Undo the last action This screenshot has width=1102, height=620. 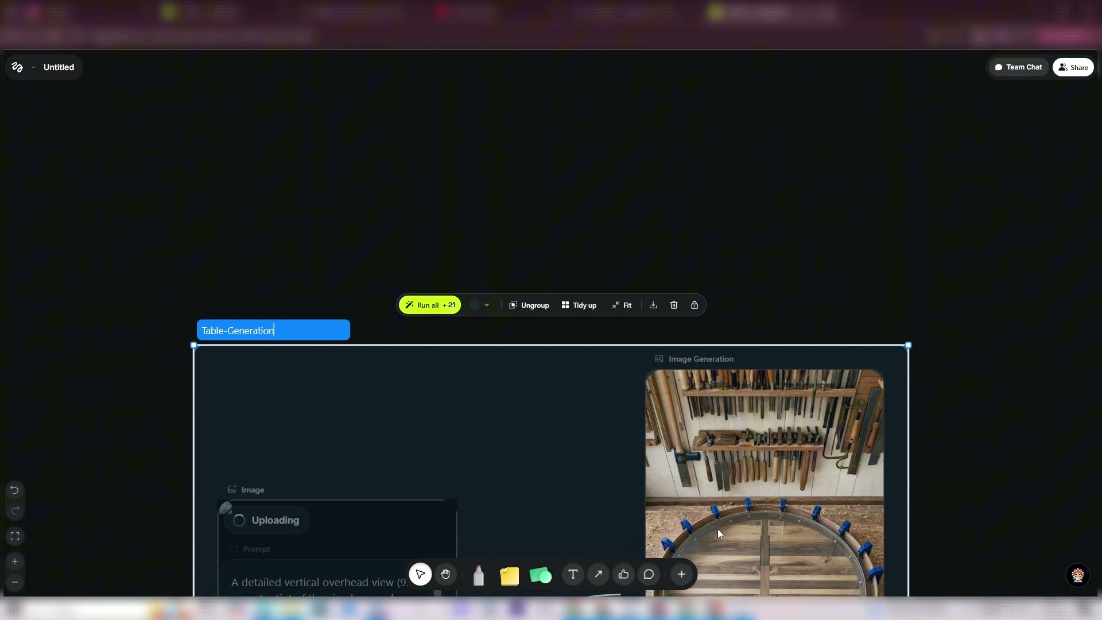[x=15, y=490]
